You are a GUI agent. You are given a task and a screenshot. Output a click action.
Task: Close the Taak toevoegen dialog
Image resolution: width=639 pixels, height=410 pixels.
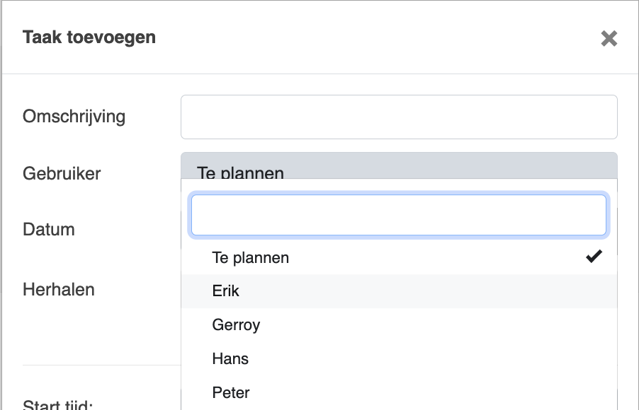[x=609, y=39]
